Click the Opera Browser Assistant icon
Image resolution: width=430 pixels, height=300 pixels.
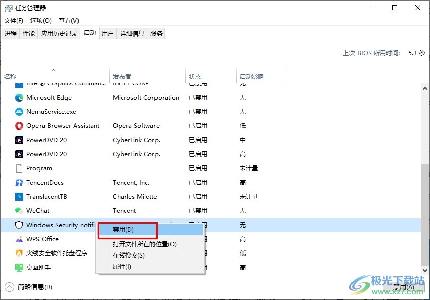(19, 126)
